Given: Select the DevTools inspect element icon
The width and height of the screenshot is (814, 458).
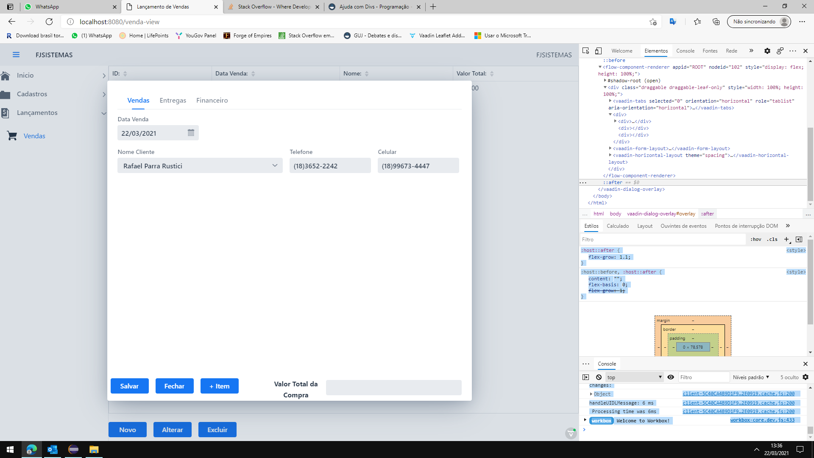Looking at the screenshot, I should (x=585, y=51).
